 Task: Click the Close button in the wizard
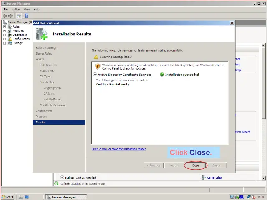195,165
